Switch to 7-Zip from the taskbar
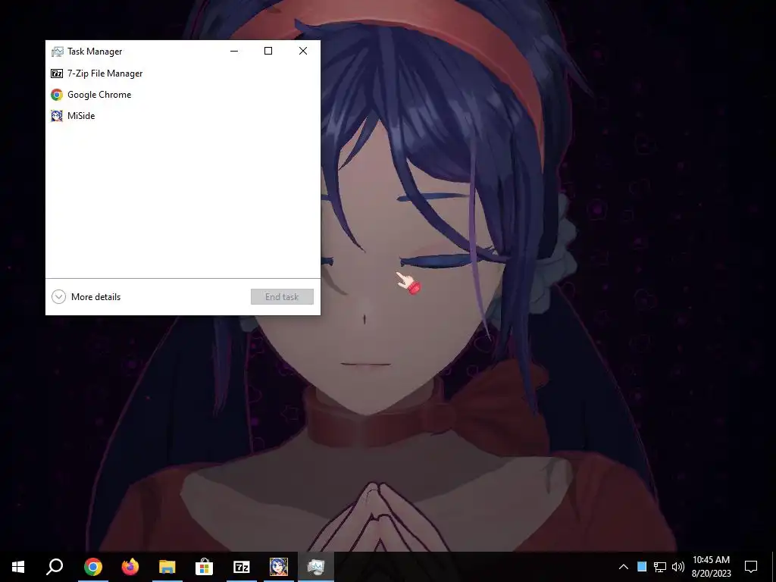Image resolution: width=776 pixels, height=582 pixels. [242, 567]
